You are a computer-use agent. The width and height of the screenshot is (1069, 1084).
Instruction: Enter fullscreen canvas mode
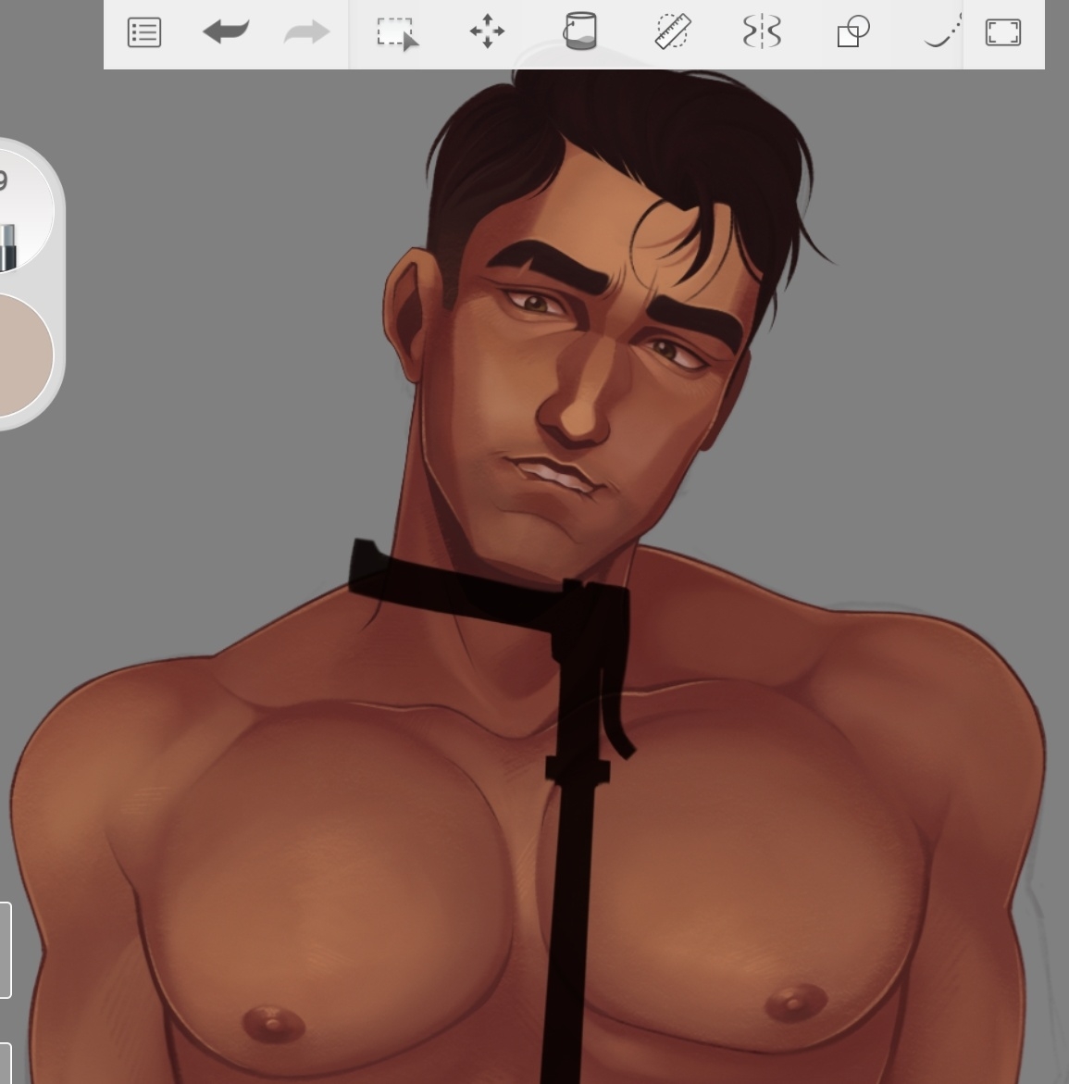(x=1003, y=32)
